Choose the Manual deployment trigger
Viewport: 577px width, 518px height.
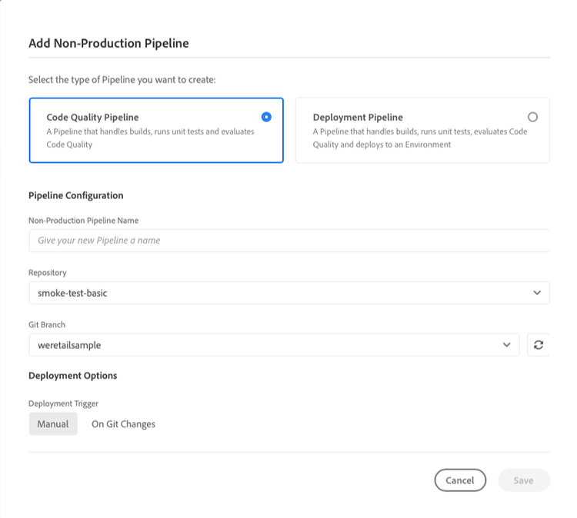[53, 424]
